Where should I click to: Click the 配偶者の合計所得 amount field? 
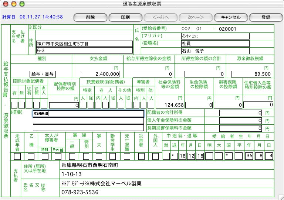[241, 113]
